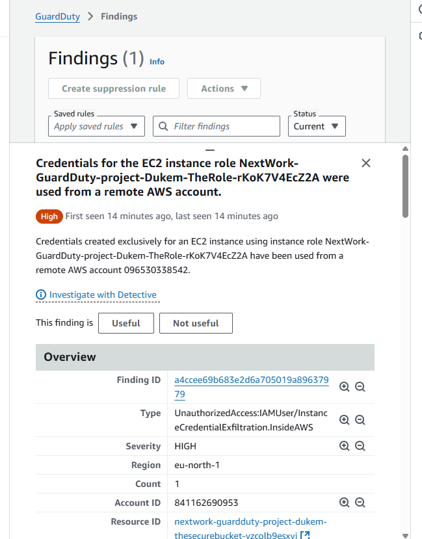Select Findings in the breadcrumb trail
This screenshot has height=539, width=422.
click(x=118, y=16)
